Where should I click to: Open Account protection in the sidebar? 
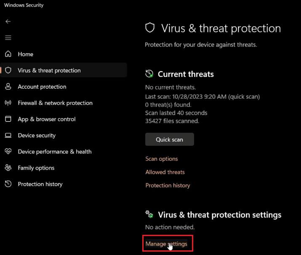pyautogui.click(x=42, y=87)
